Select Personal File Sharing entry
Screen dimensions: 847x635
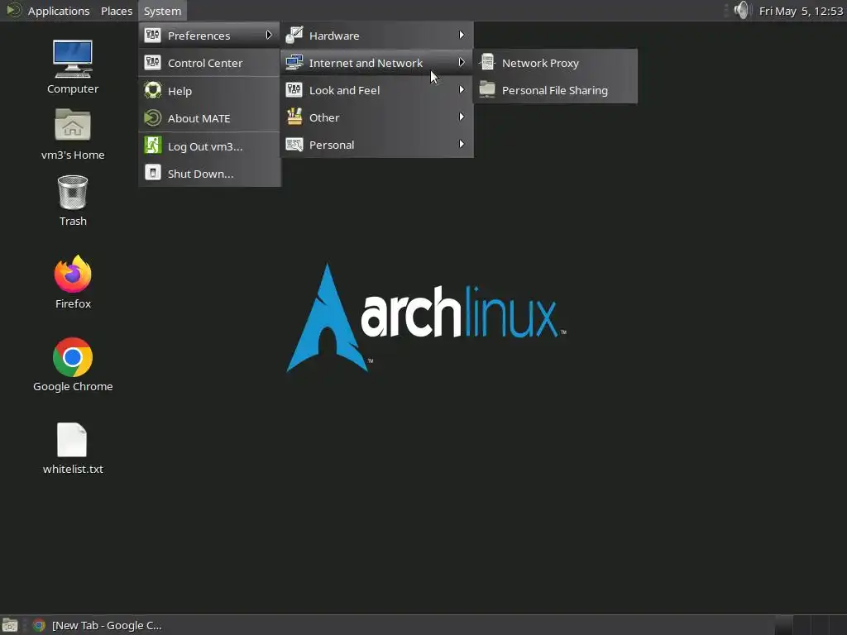point(555,90)
